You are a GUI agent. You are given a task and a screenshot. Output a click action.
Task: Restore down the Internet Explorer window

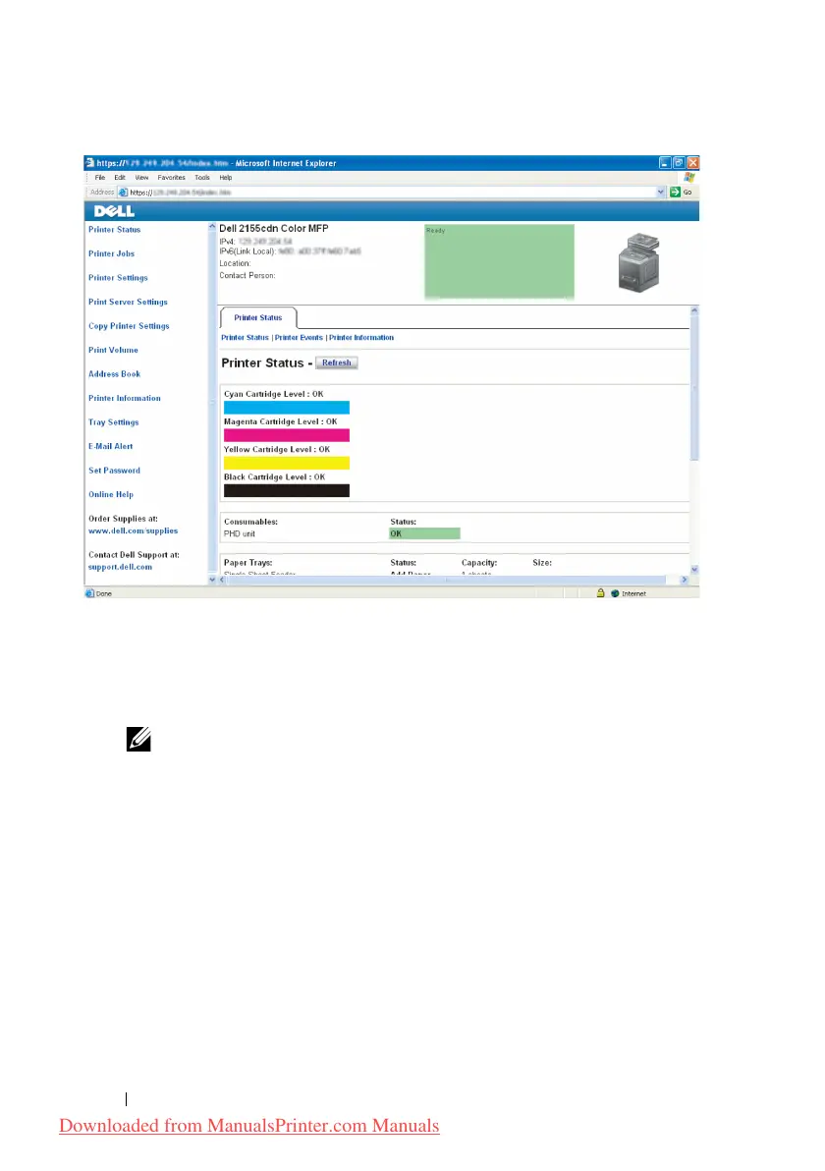coord(680,163)
